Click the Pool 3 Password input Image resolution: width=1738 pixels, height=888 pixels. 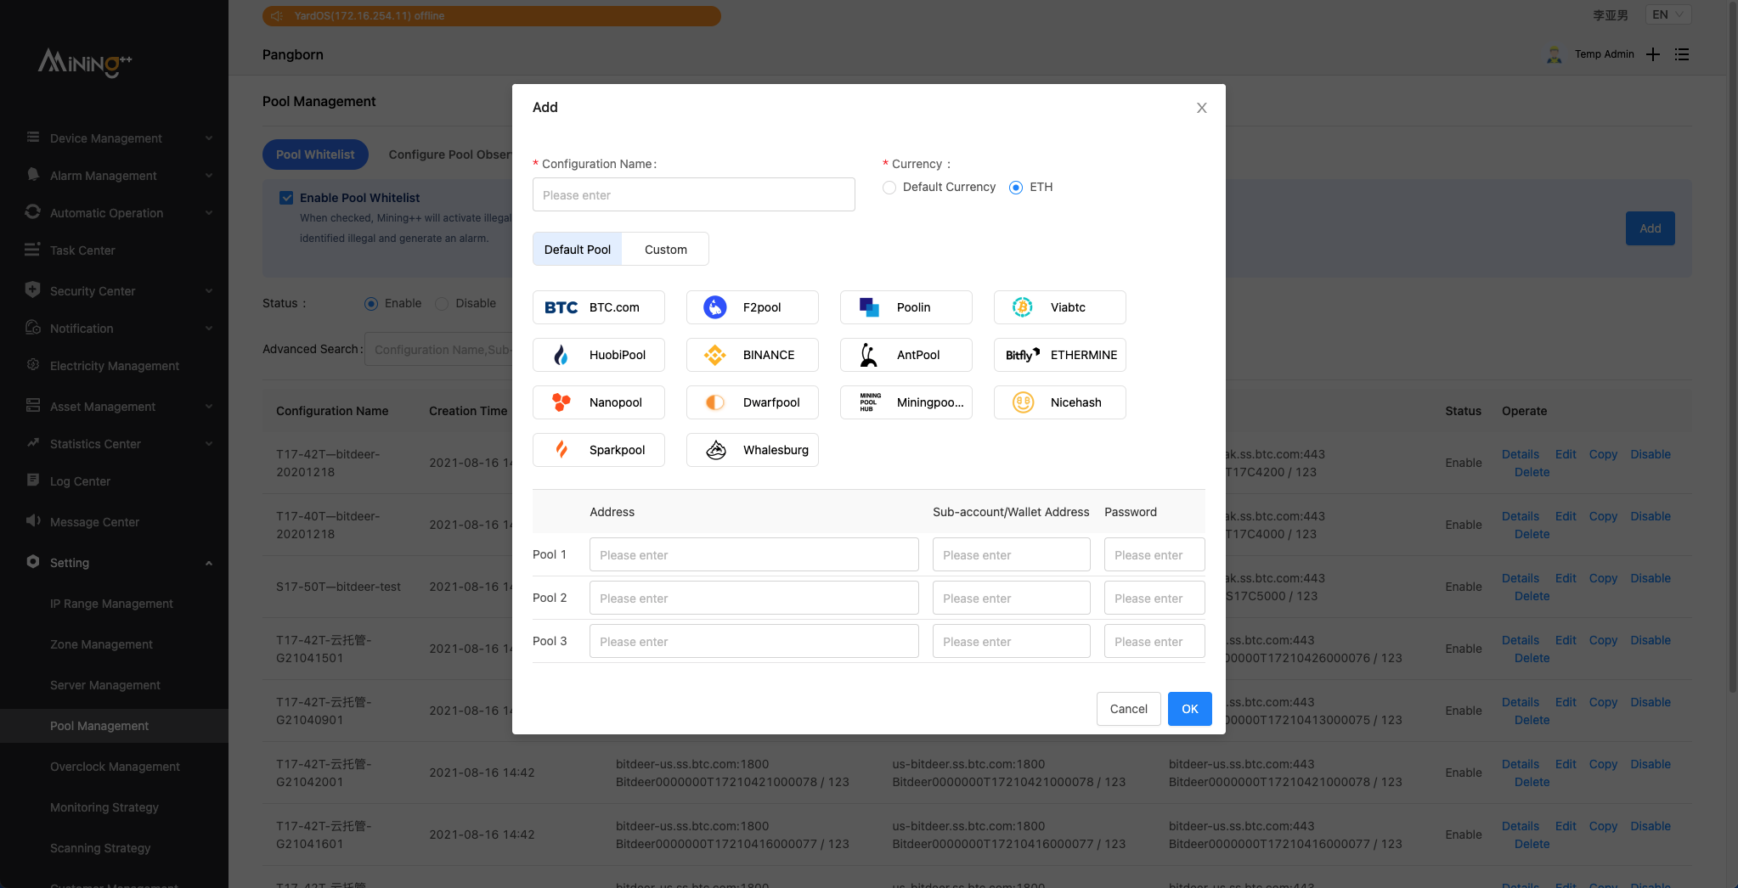click(1154, 641)
